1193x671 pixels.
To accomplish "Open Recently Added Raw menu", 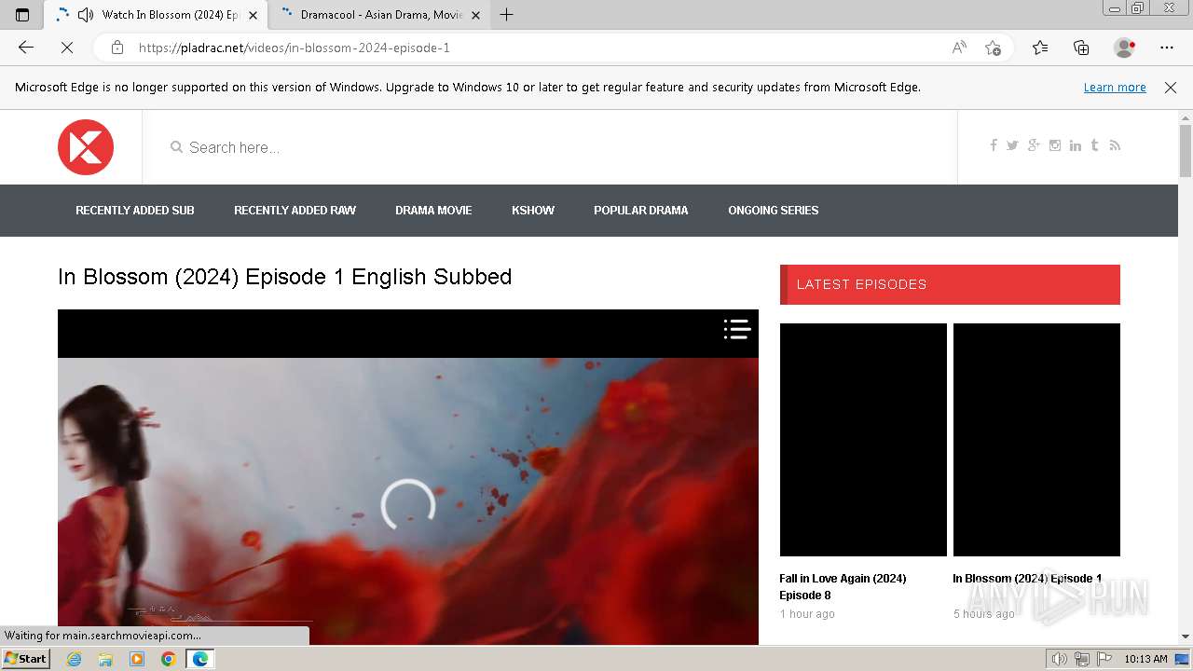I will point(295,211).
